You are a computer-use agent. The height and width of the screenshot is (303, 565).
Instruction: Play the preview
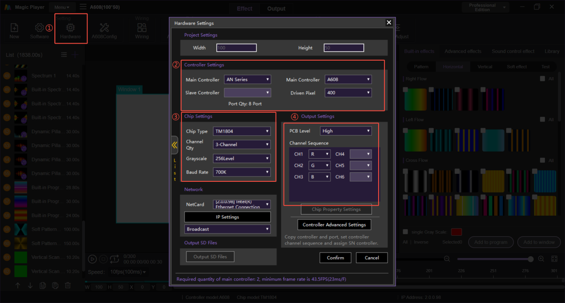click(92, 259)
